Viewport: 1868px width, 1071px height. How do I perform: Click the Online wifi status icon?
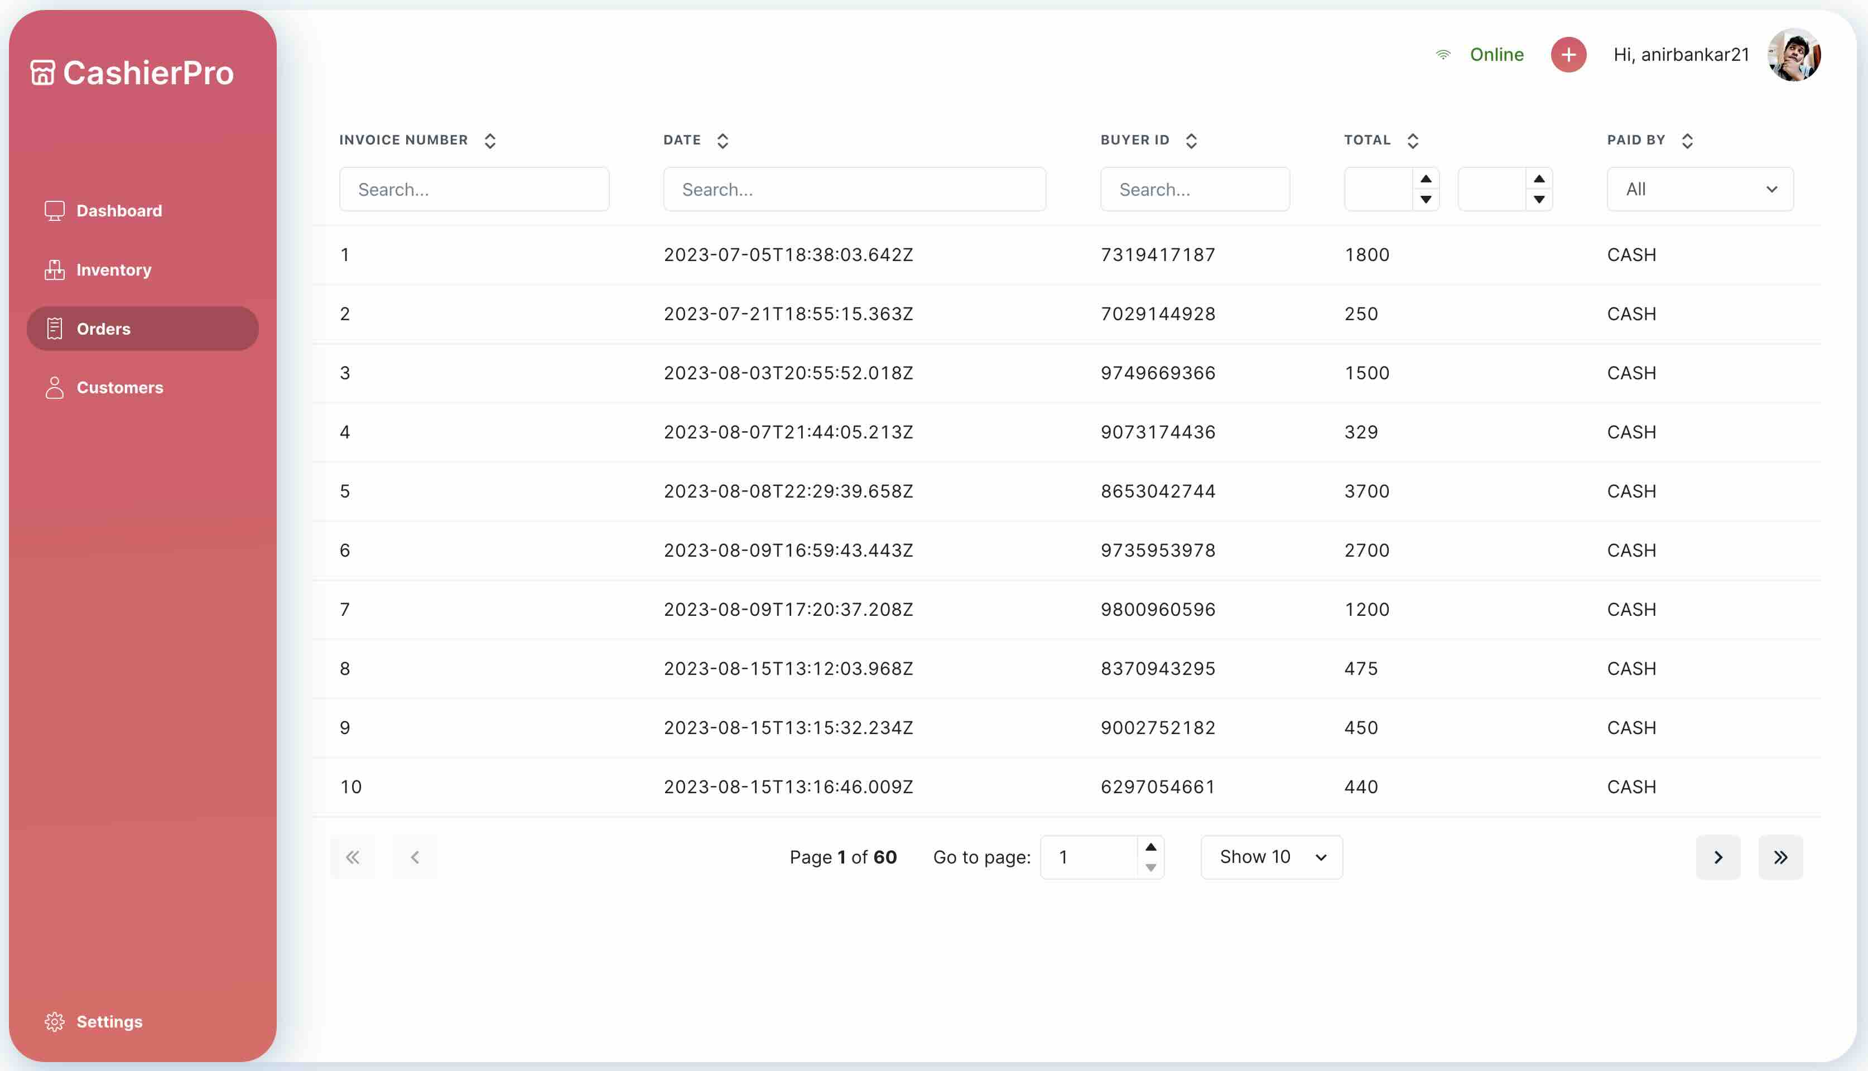pyautogui.click(x=1443, y=55)
